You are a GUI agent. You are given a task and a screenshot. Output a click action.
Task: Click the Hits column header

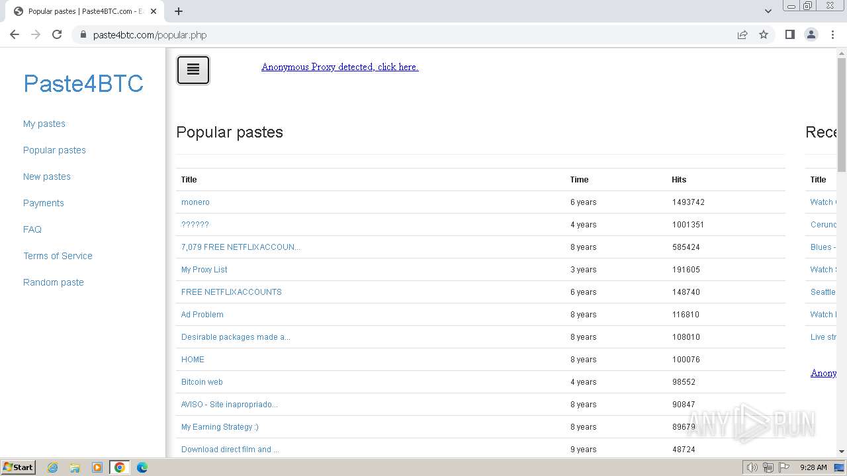pyautogui.click(x=679, y=180)
